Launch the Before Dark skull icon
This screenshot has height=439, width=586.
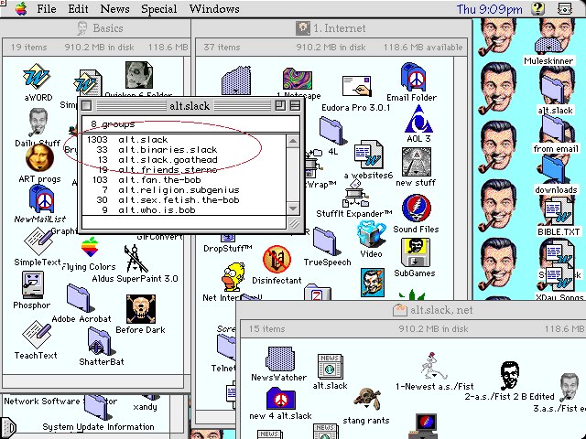(140, 309)
